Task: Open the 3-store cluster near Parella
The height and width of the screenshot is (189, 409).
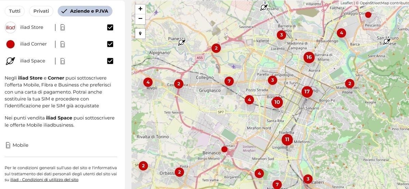Action: pyautogui.click(x=272, y=80)
